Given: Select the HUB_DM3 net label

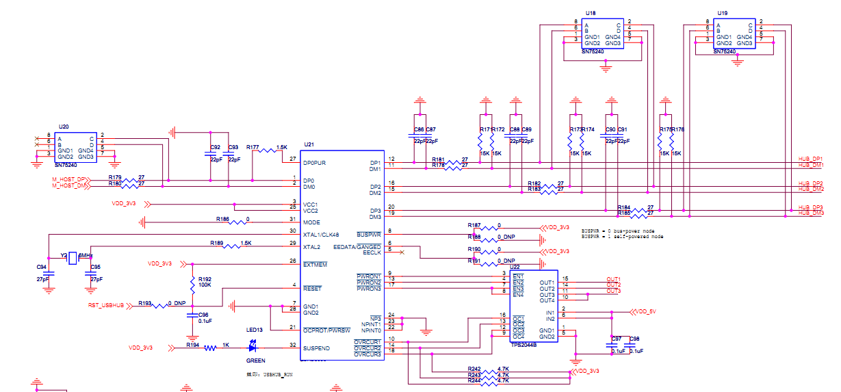Looking at the screenshot, I should (811, 213).
